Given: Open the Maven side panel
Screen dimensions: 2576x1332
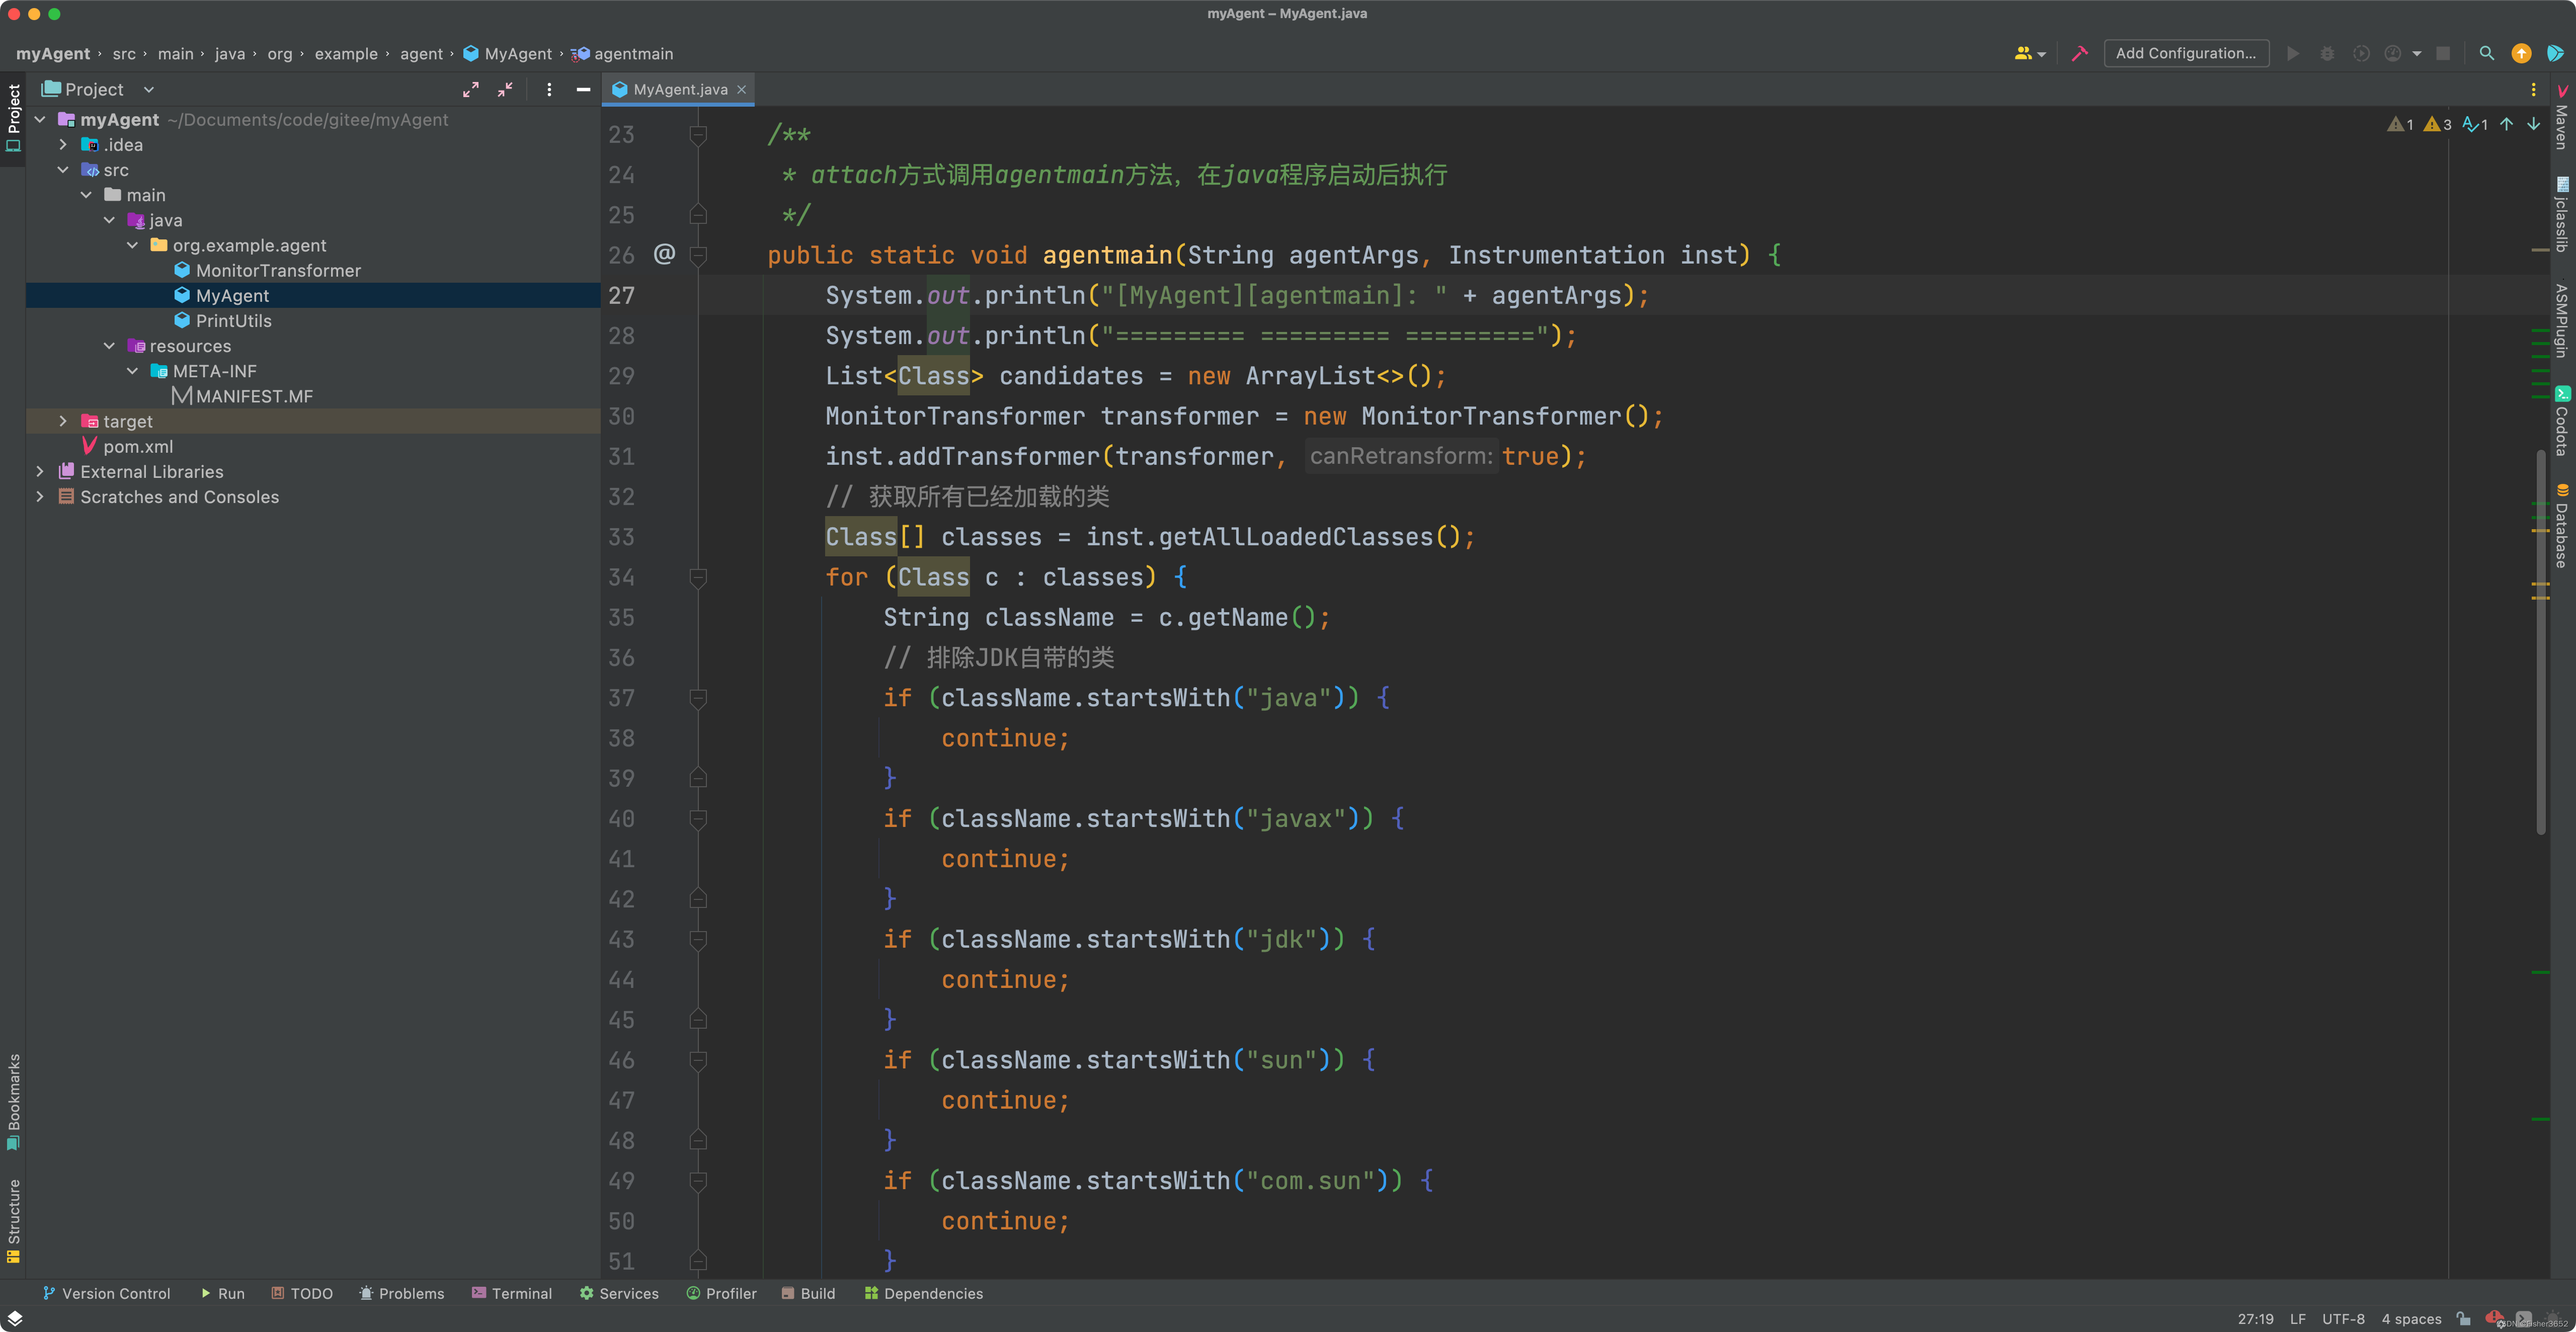Looking at the screenshot, I should [2562, 117].
